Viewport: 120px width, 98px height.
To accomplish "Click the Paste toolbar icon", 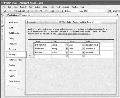I will pyautogui.click(x=36, y=11).
